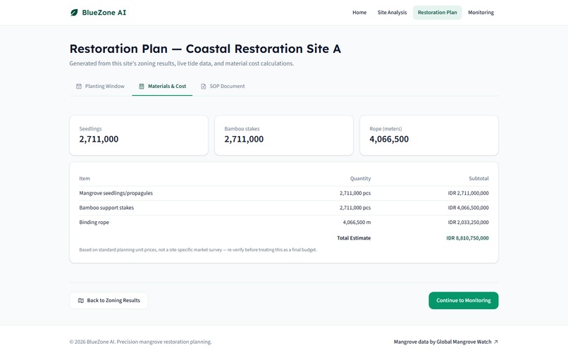
Task: Click the document icon beside SOP Document
Action: [203, 86]
